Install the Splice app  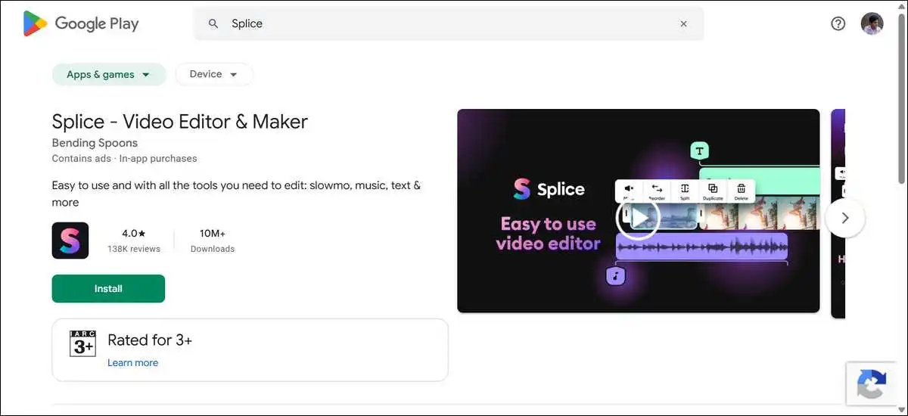[108, 288]
